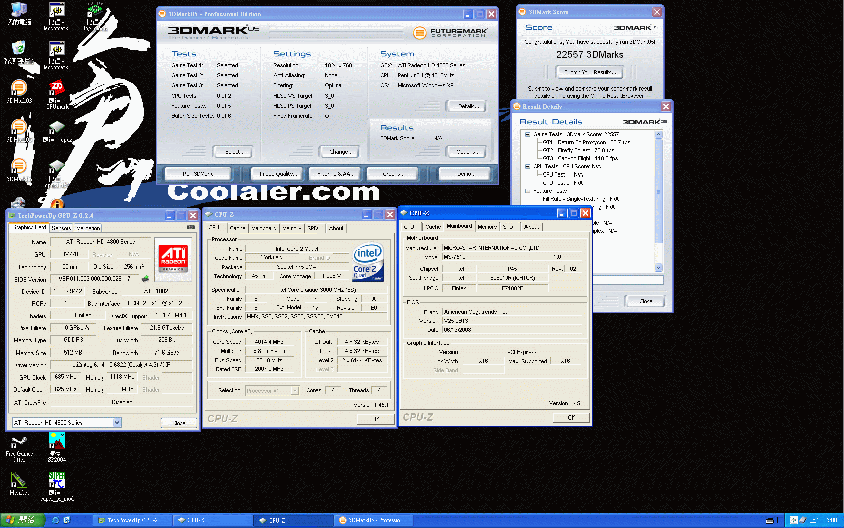Image resolution: width=844 pixels, height=528 pixels.
Task: Click the GPU-Z Close button
Action: click(x=179, y=423)
